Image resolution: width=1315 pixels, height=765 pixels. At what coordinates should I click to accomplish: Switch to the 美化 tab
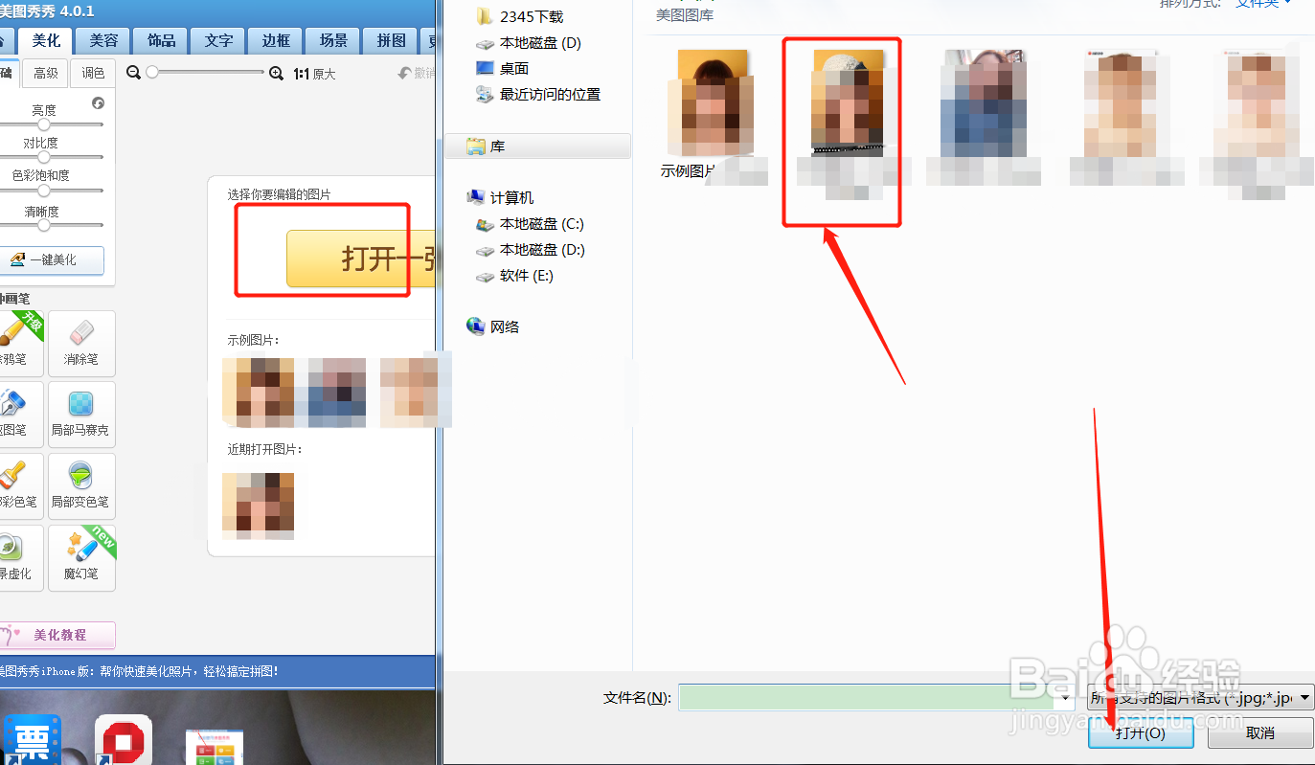(46, 40)
